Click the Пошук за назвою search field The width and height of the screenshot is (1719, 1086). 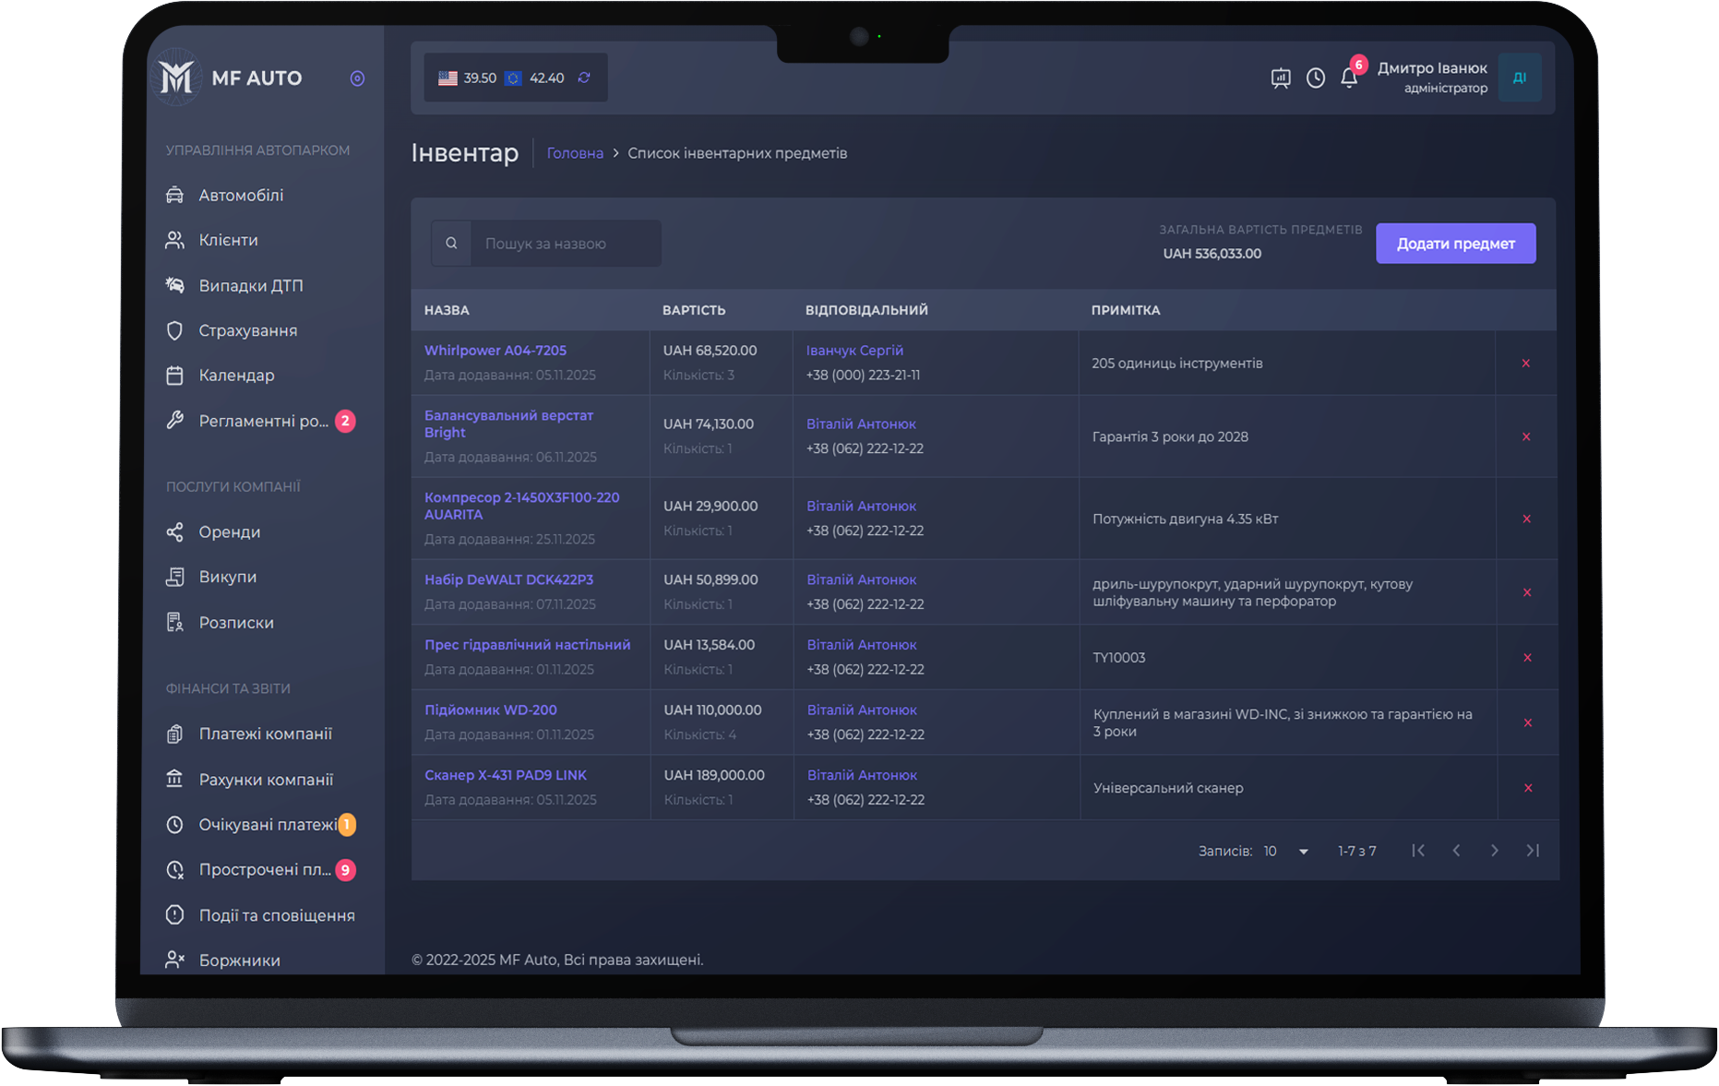click(565, 244)
